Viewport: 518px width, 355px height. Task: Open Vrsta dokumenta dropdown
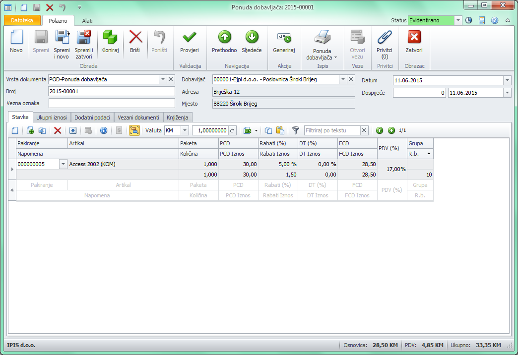(x=163, y=79)
